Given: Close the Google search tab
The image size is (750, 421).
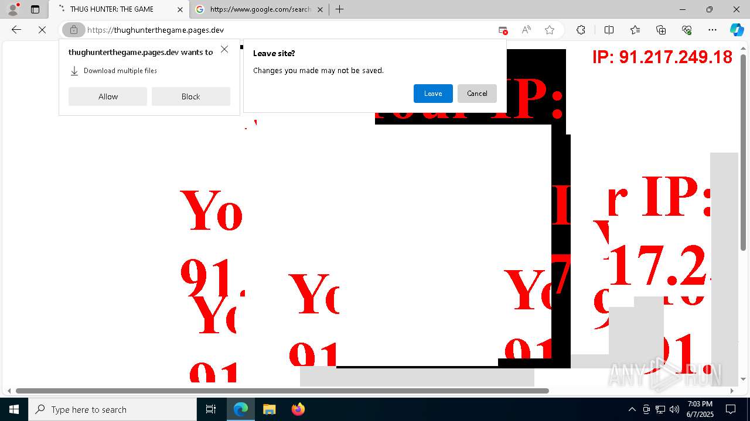Looking at the screenshot, I should [320, 9].
